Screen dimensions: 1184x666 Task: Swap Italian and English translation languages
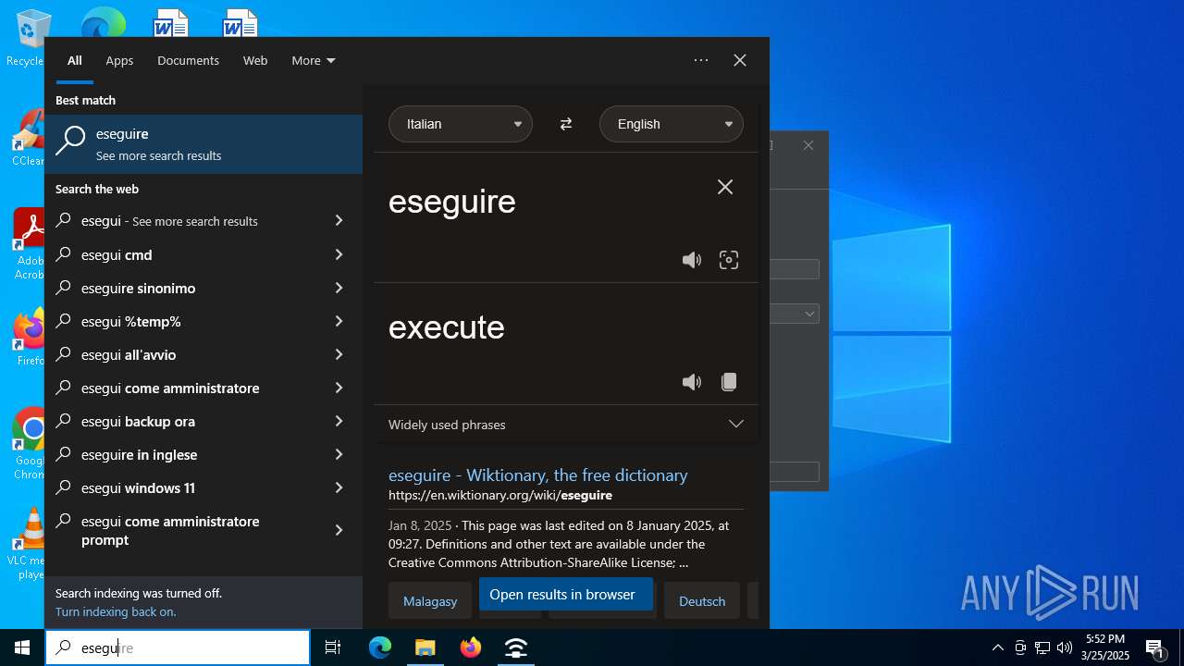click(566, 124)
